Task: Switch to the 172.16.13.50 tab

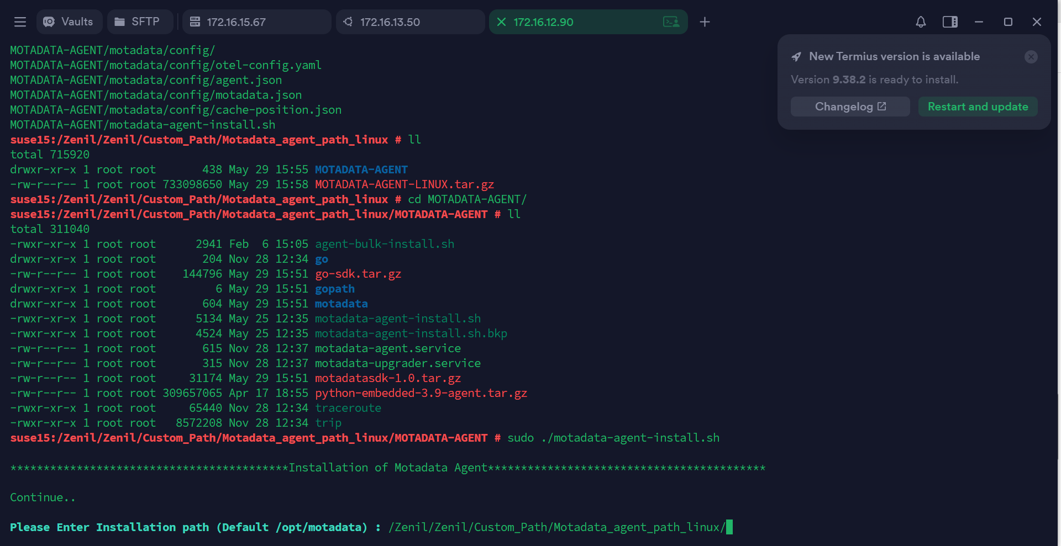Action: coord(410,22)
